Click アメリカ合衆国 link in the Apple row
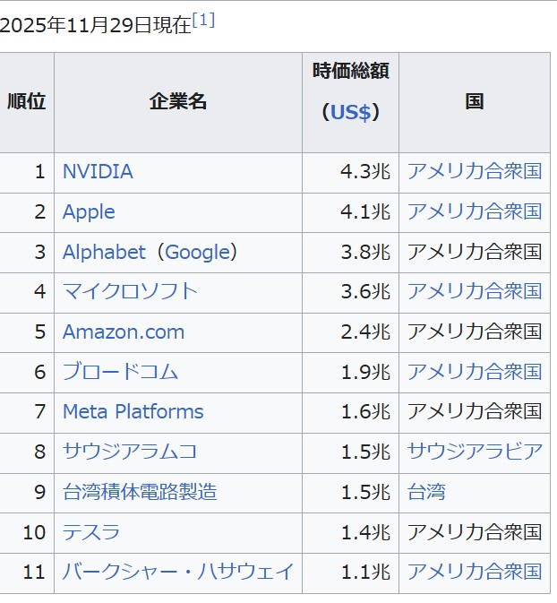Image resolution: width=557 pixels, height=603 pixels. coord(475,212)
